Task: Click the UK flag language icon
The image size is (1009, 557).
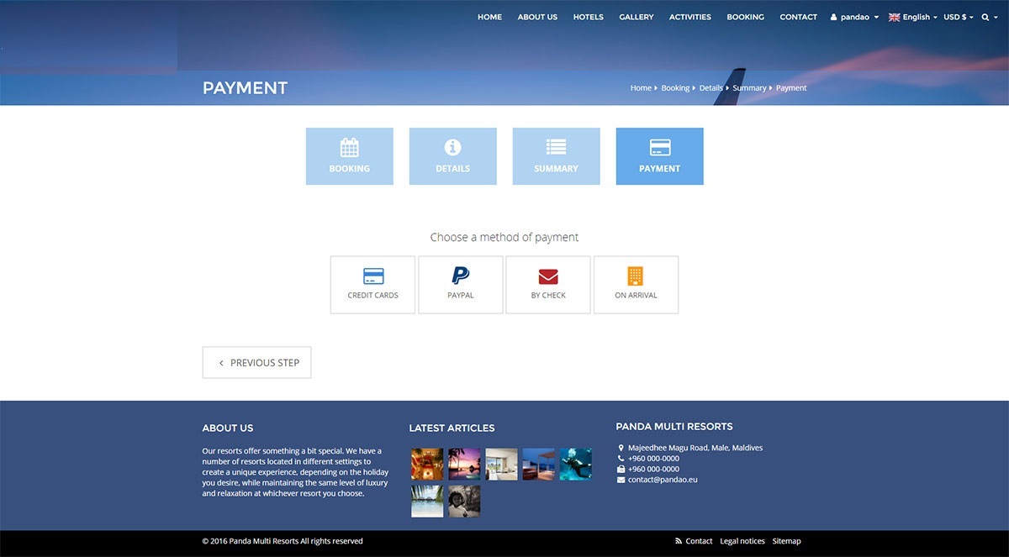Action: coord(895,17)
